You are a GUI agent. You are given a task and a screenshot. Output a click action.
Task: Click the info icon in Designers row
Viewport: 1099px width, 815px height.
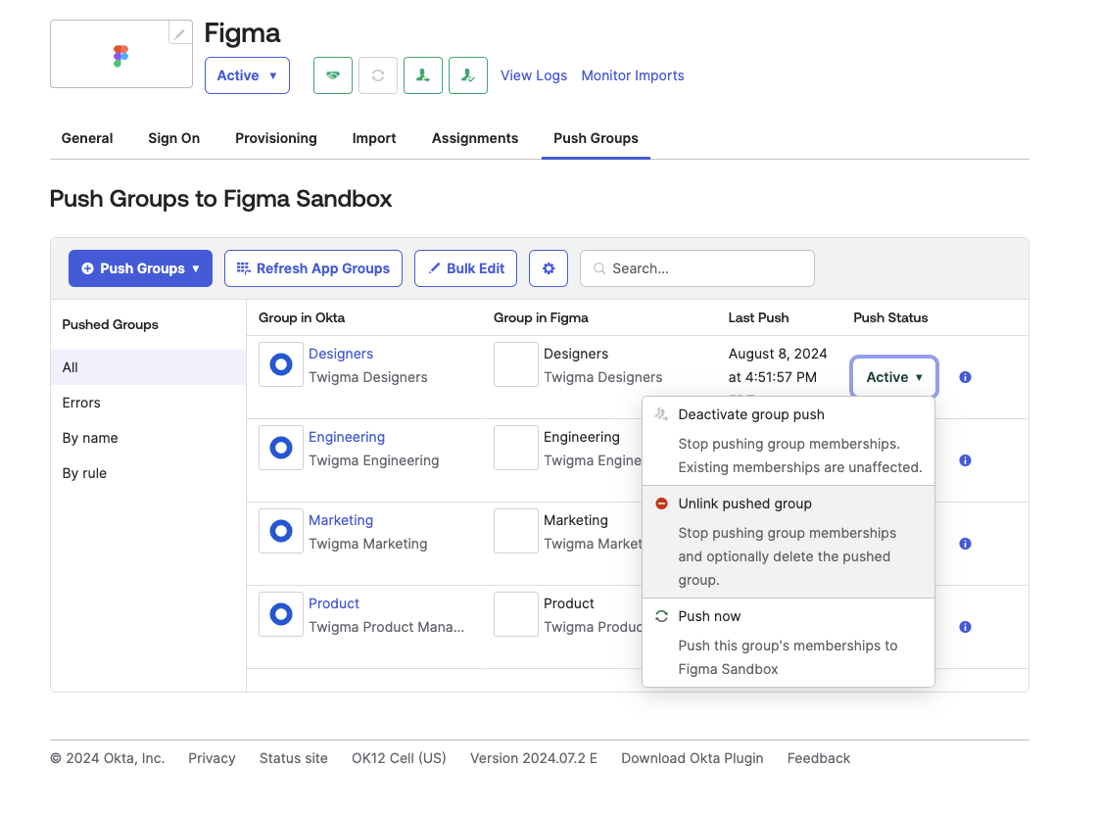(x=965, y=377)
